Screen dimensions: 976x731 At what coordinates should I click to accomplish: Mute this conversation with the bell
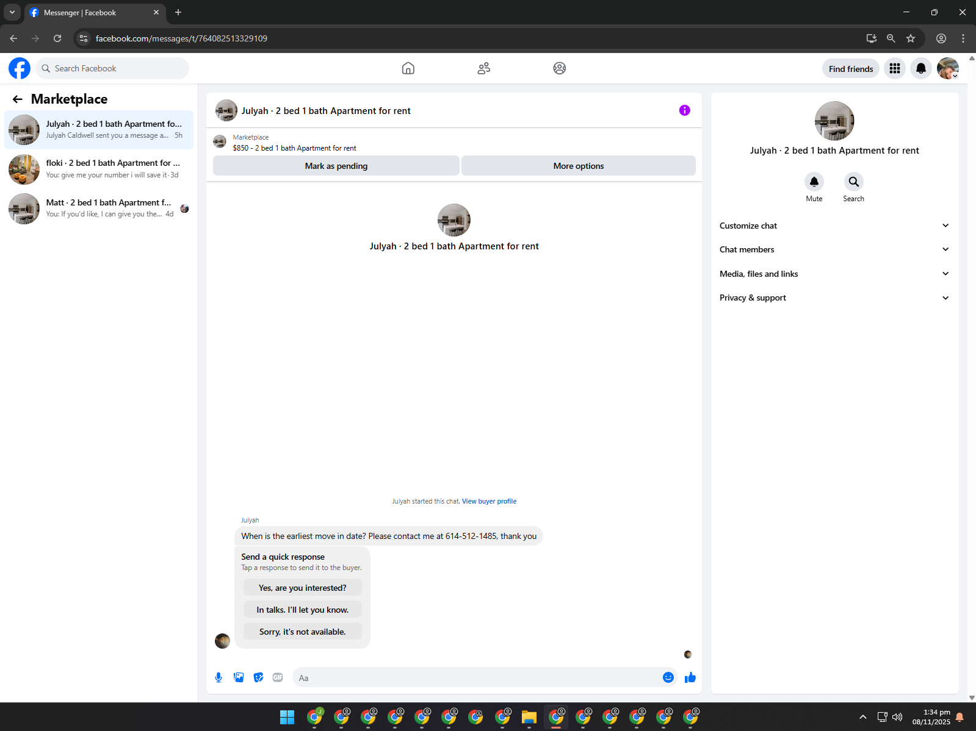814,182
